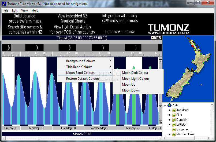
Task: Click the red selected port marker on map
Action: 192,46
